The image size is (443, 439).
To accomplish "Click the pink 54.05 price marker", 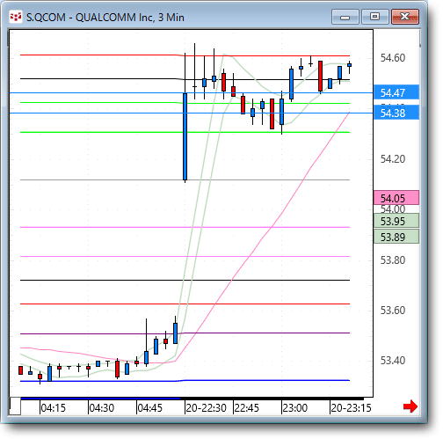I will pyautogui.click(x=396, y=198).
